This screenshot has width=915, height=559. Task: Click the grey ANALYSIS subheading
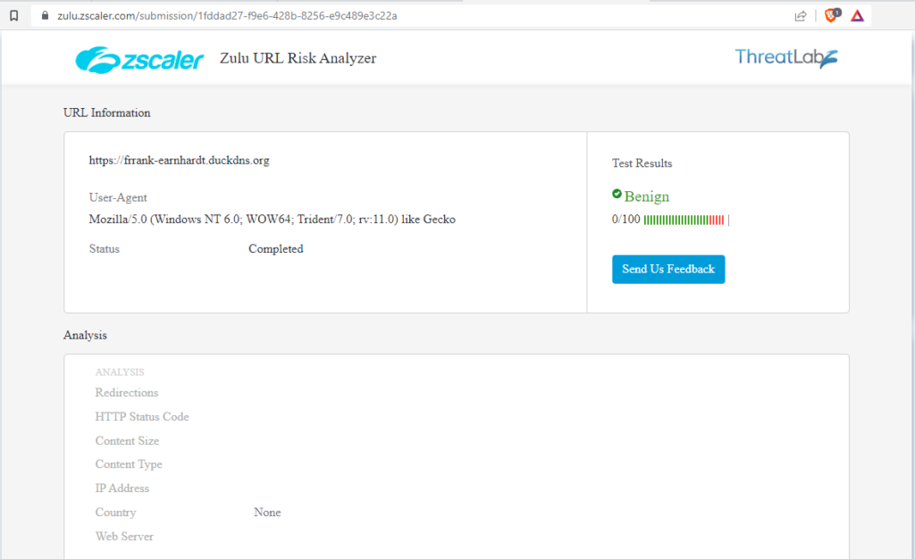tap(120, 371)
